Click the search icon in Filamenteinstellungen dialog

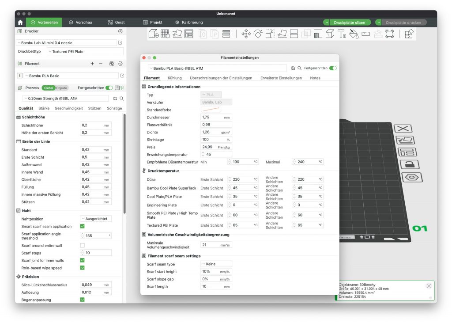coord(300,68)
